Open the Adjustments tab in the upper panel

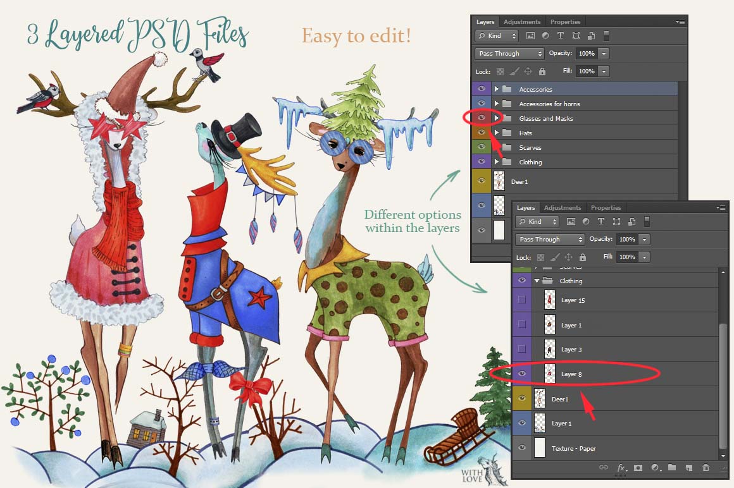click(x=522, y=22)
